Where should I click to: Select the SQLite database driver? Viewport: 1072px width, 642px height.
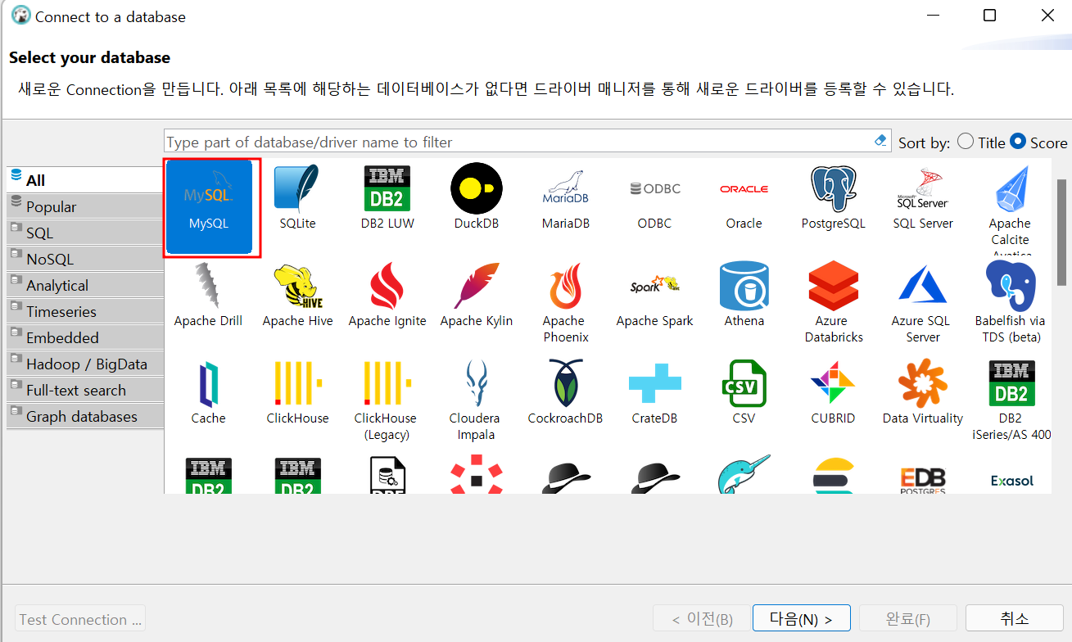297,197
